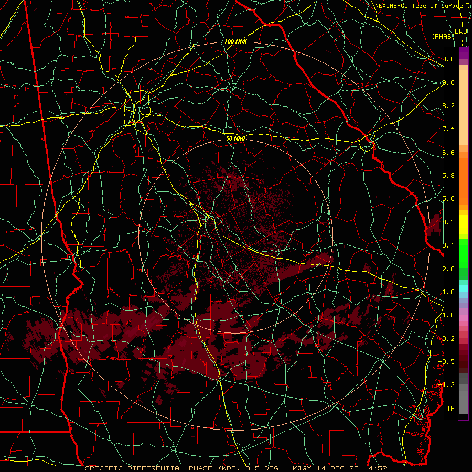Viewport: 472px width, 472px height.
Task: Click the 2.6 value on color scale
Action: click(448, 269)
